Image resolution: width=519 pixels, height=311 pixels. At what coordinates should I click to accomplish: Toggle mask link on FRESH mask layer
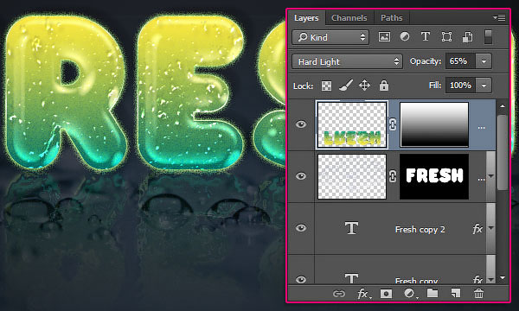[393, 176]
